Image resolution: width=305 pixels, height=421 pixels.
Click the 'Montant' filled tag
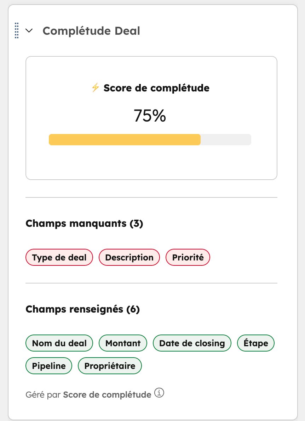click(x=123, y=343)
